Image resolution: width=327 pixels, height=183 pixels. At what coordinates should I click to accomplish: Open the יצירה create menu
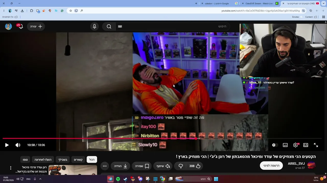pyautogui.click(x=36, y=26)
